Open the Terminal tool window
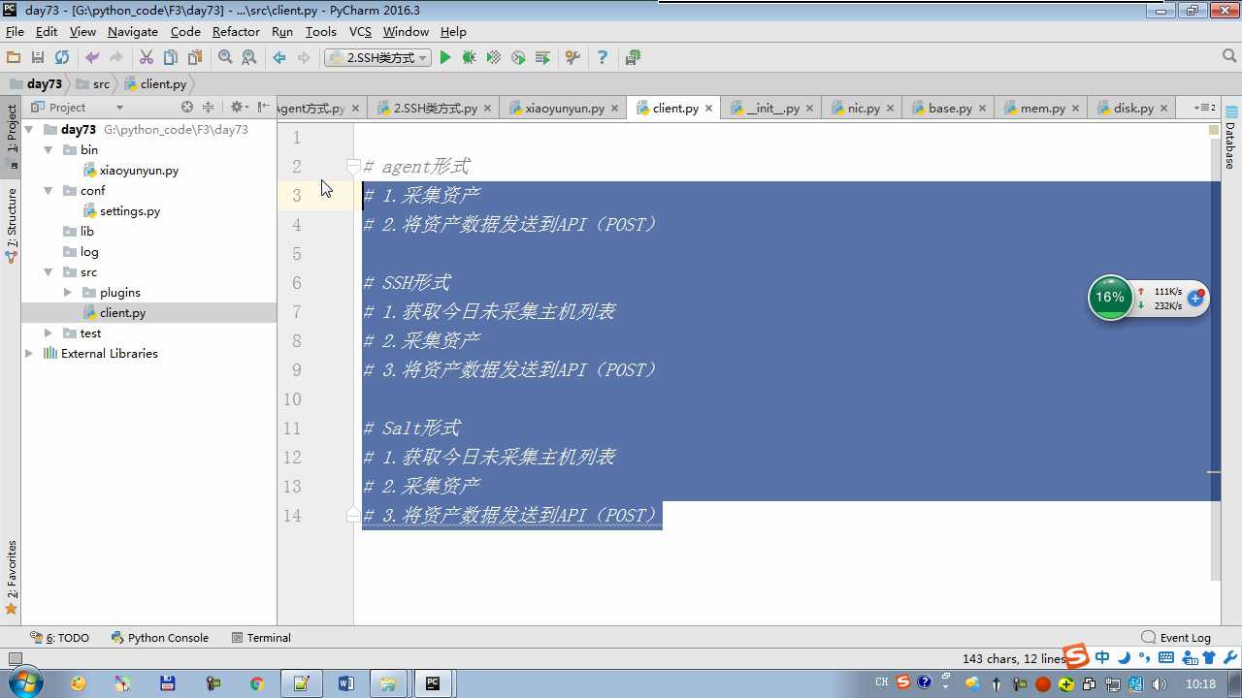1242x698 pixels. (x=261, y=638)
